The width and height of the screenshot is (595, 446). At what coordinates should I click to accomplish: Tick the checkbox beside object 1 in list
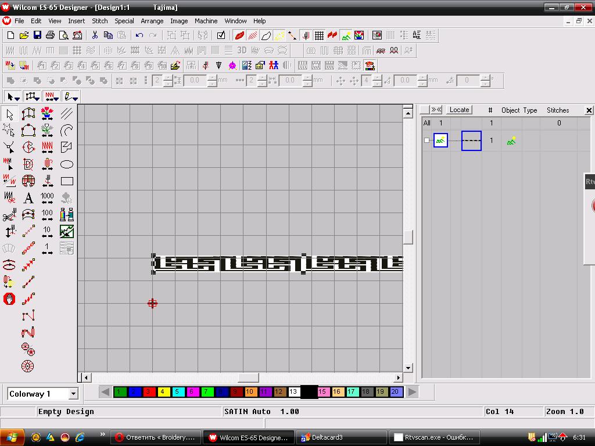427,141
